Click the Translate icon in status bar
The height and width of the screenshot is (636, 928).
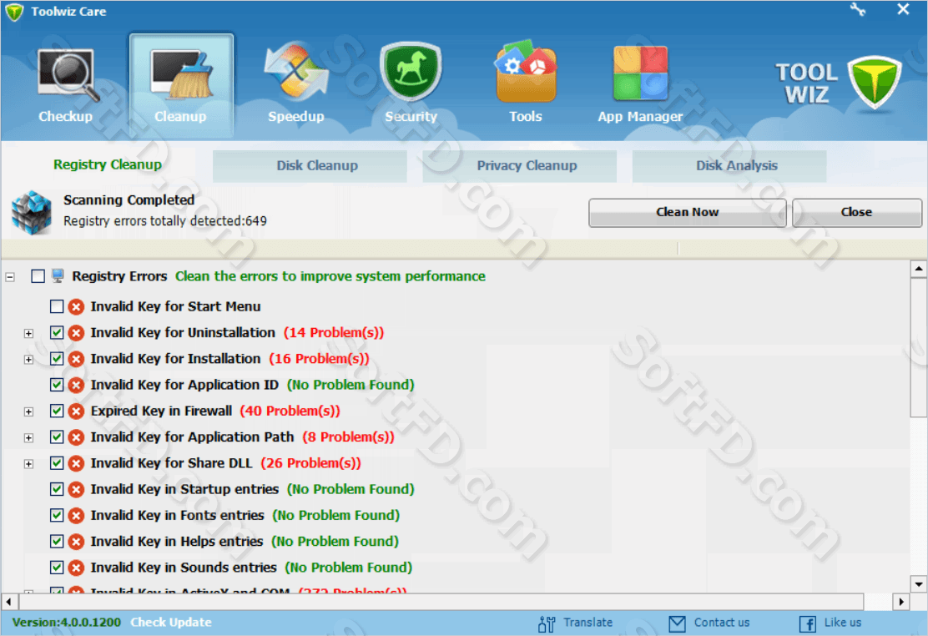point(547,623)
